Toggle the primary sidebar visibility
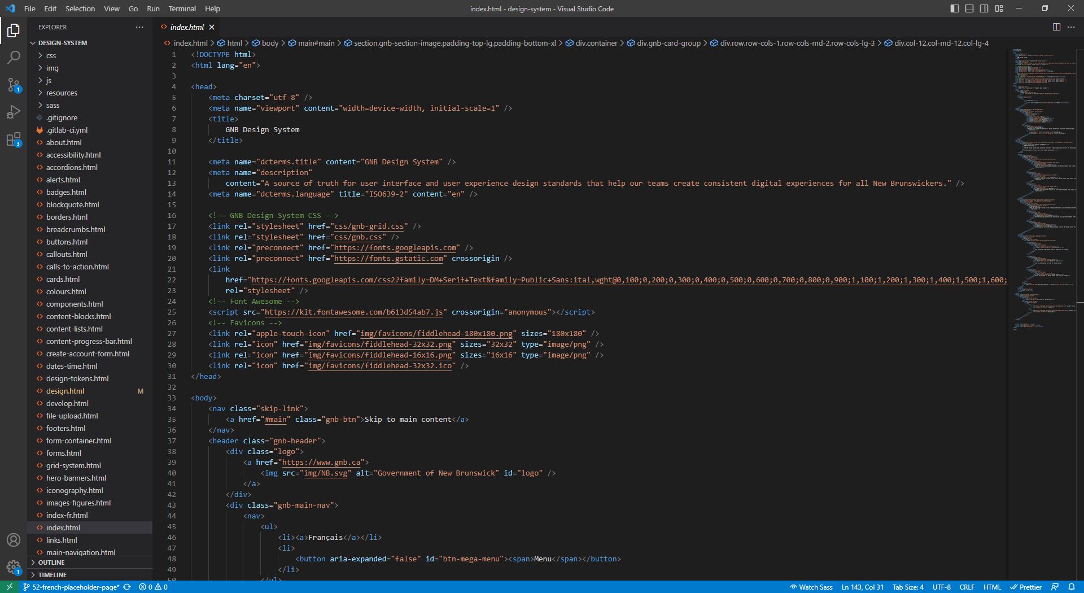1084x593 pixels. point(954,8)
